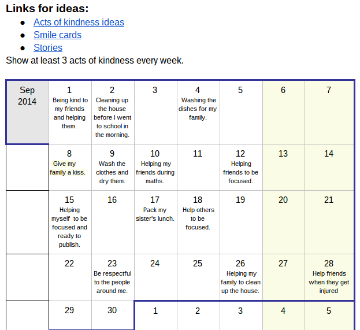Click the empty September 3 cell
The image size is (360, 330).
[155, 112]
